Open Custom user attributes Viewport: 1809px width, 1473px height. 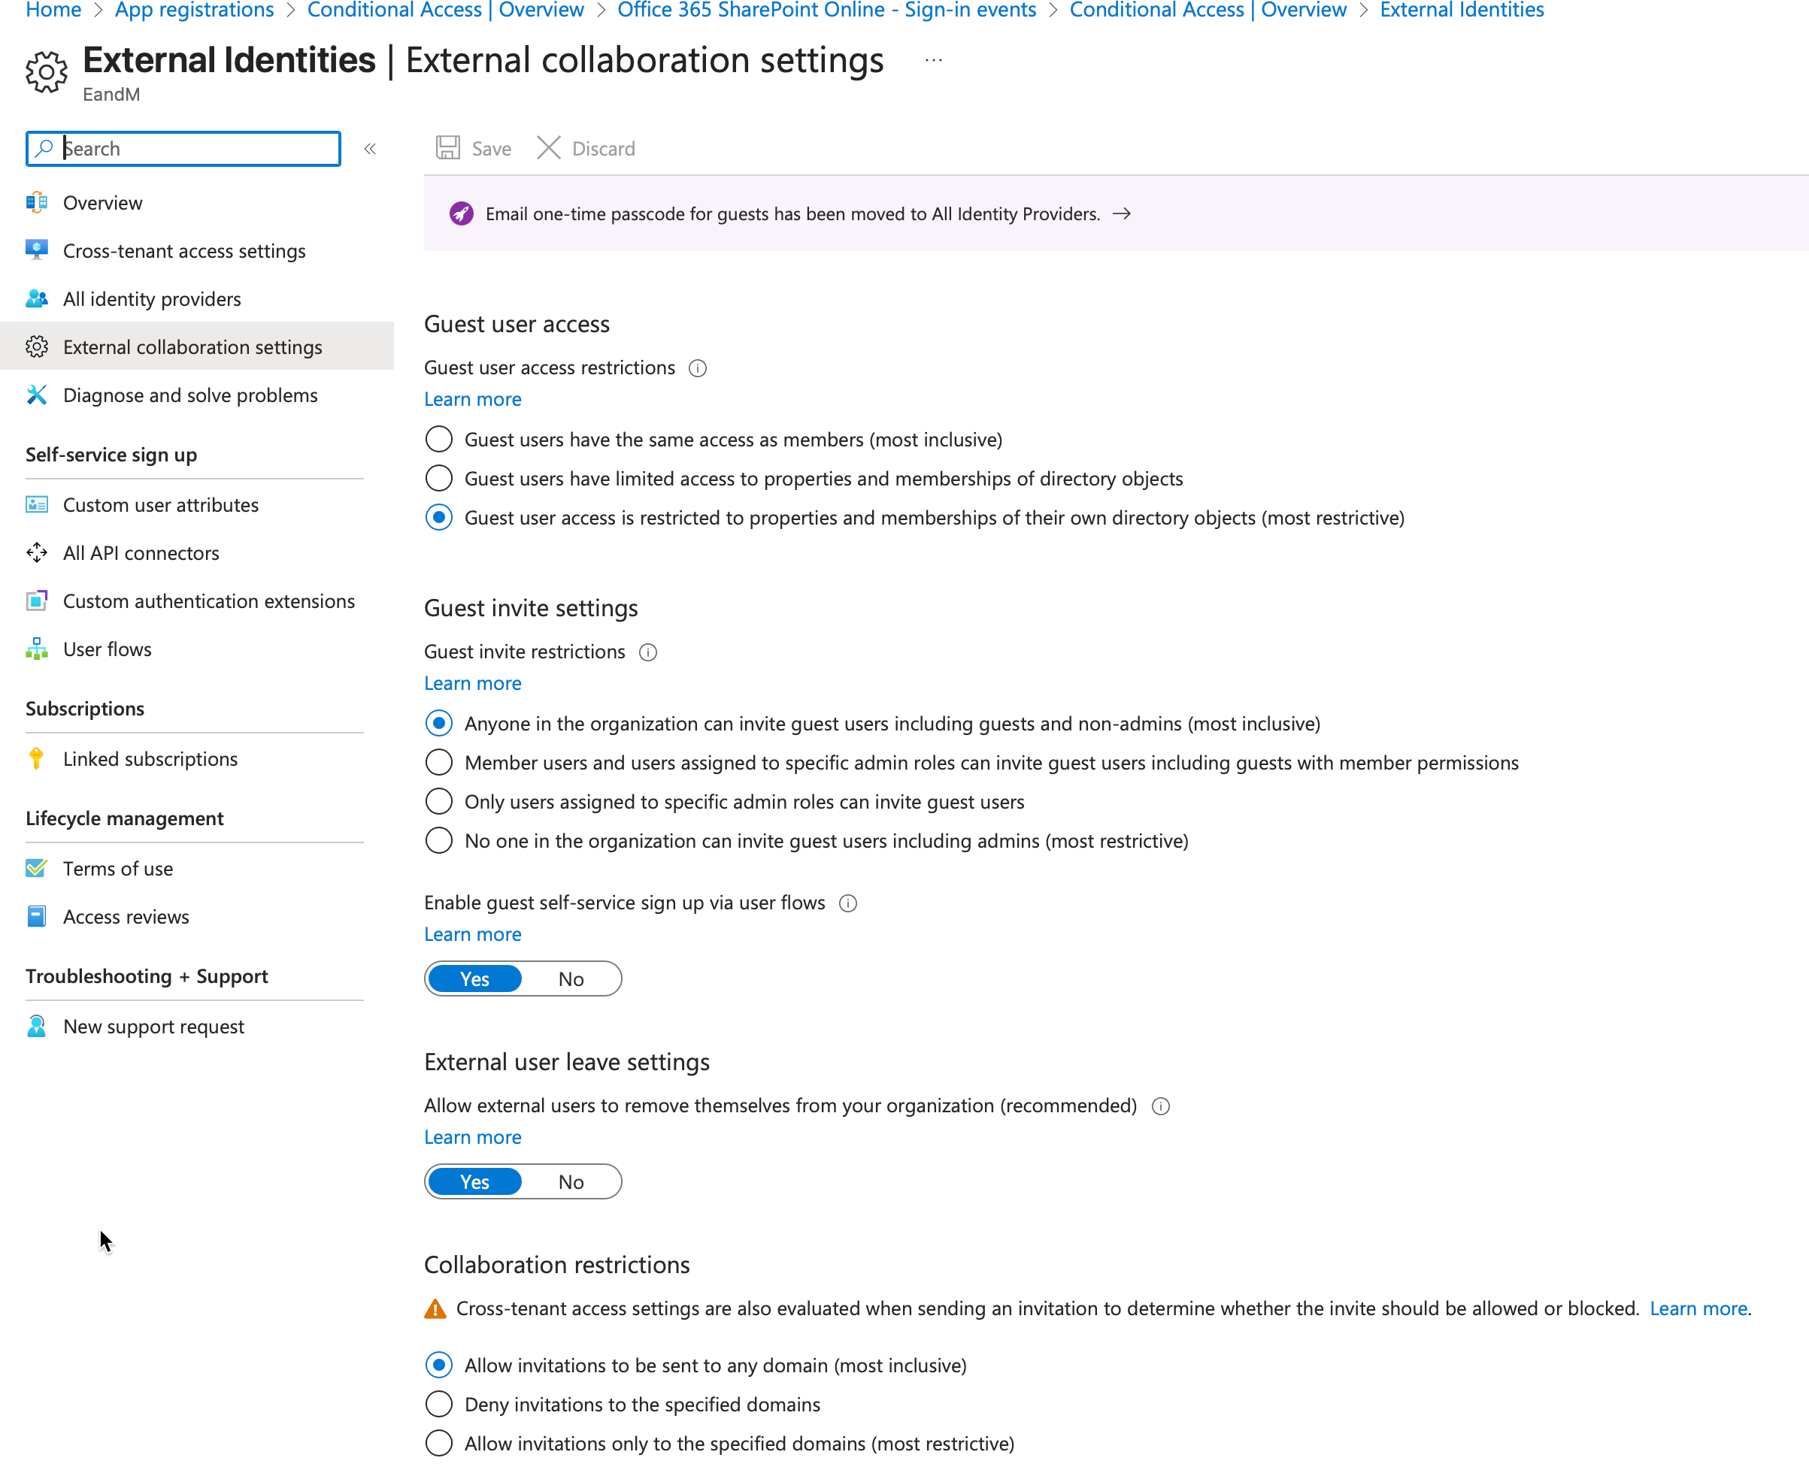click(x=160, y=504)
